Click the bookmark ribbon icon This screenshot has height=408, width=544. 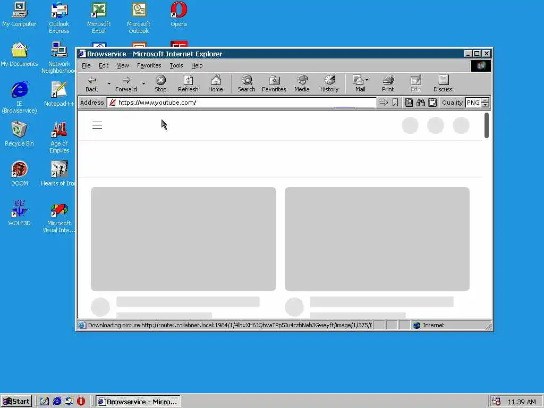(395, 103)
